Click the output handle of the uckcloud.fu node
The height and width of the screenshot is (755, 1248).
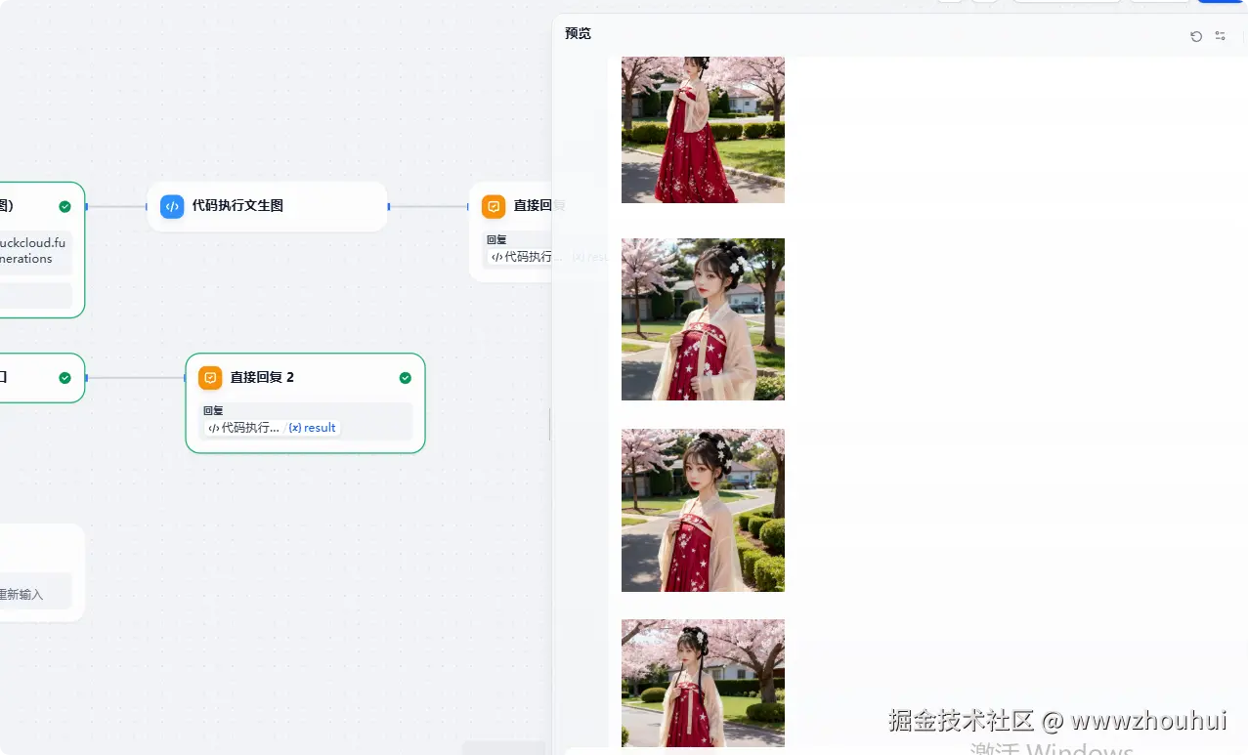86,207
